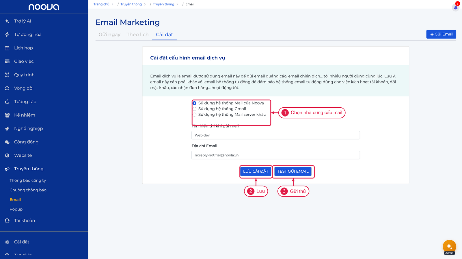Open second Truyền thông breadcrumb link
The height and width of the screenshot is (259, 462).
tap(163, 4)
